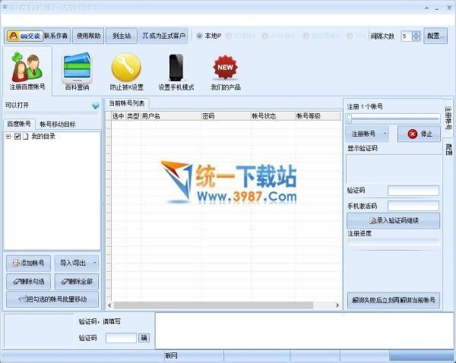The height and width of the screenshot is (363, 456).
Task: Open the 导入/导出 dropdown
Action: (x=77, y=264)
